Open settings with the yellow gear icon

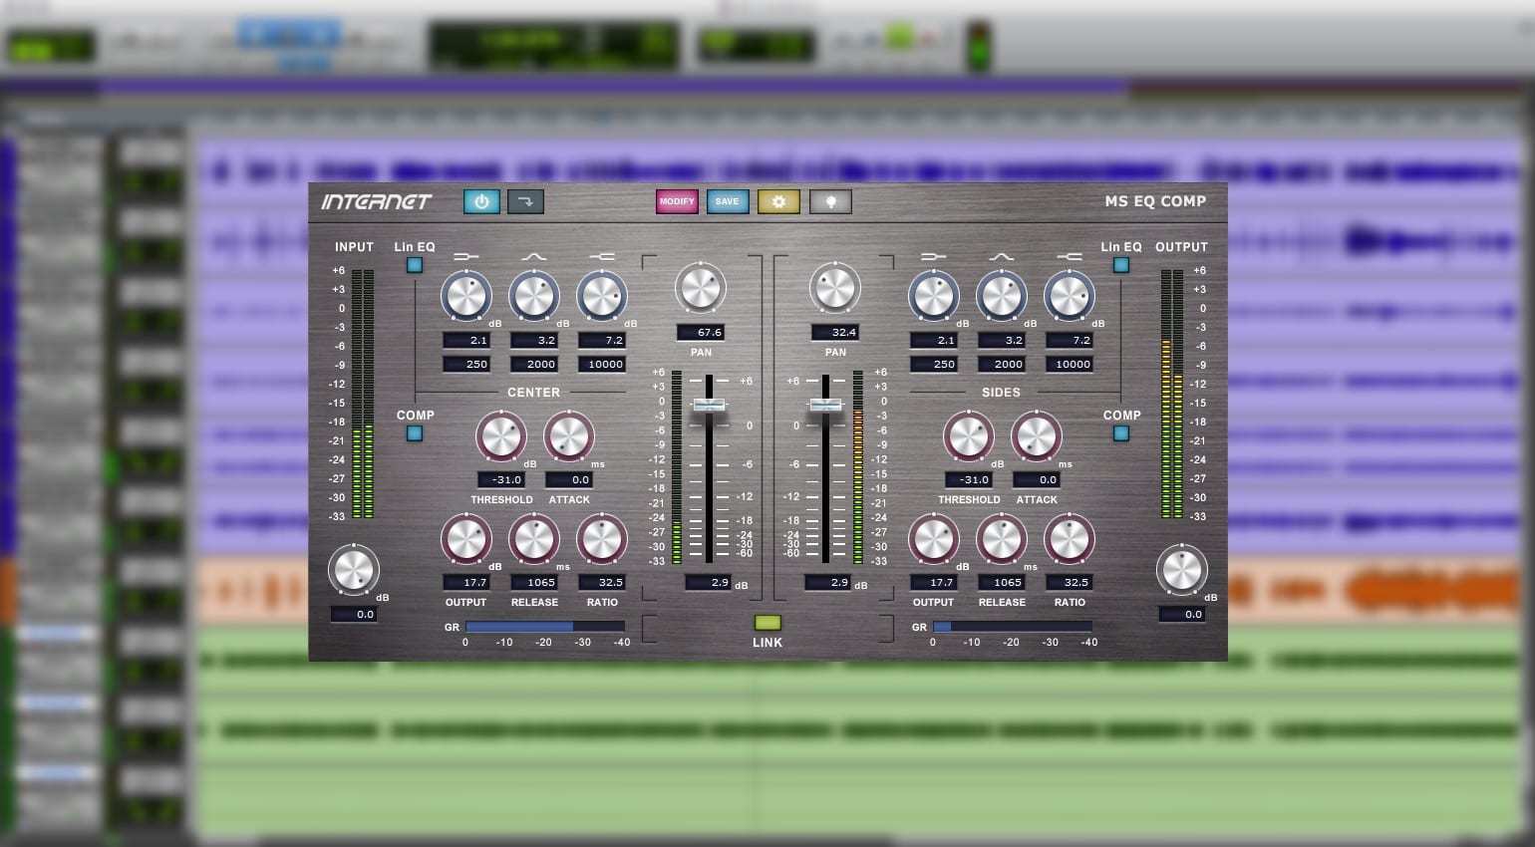778,201
